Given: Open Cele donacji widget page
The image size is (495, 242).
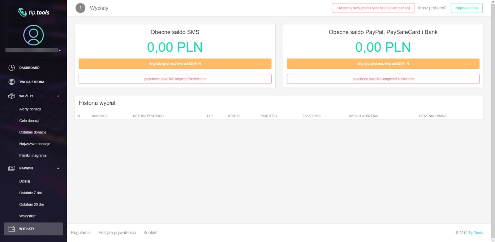Looking at the screenshot, I should 29,121.
